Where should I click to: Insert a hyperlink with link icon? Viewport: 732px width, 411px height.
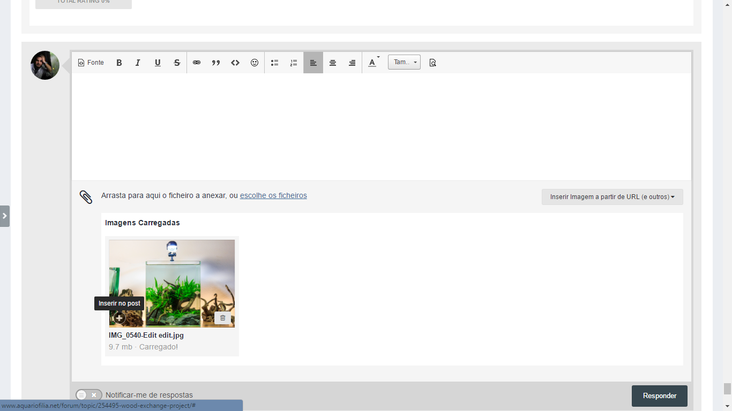(197, 63)
